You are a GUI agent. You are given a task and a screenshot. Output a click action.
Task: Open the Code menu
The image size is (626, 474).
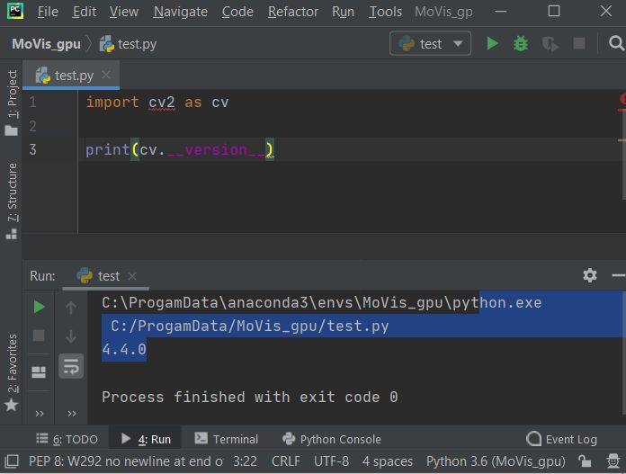coord(237,12)
